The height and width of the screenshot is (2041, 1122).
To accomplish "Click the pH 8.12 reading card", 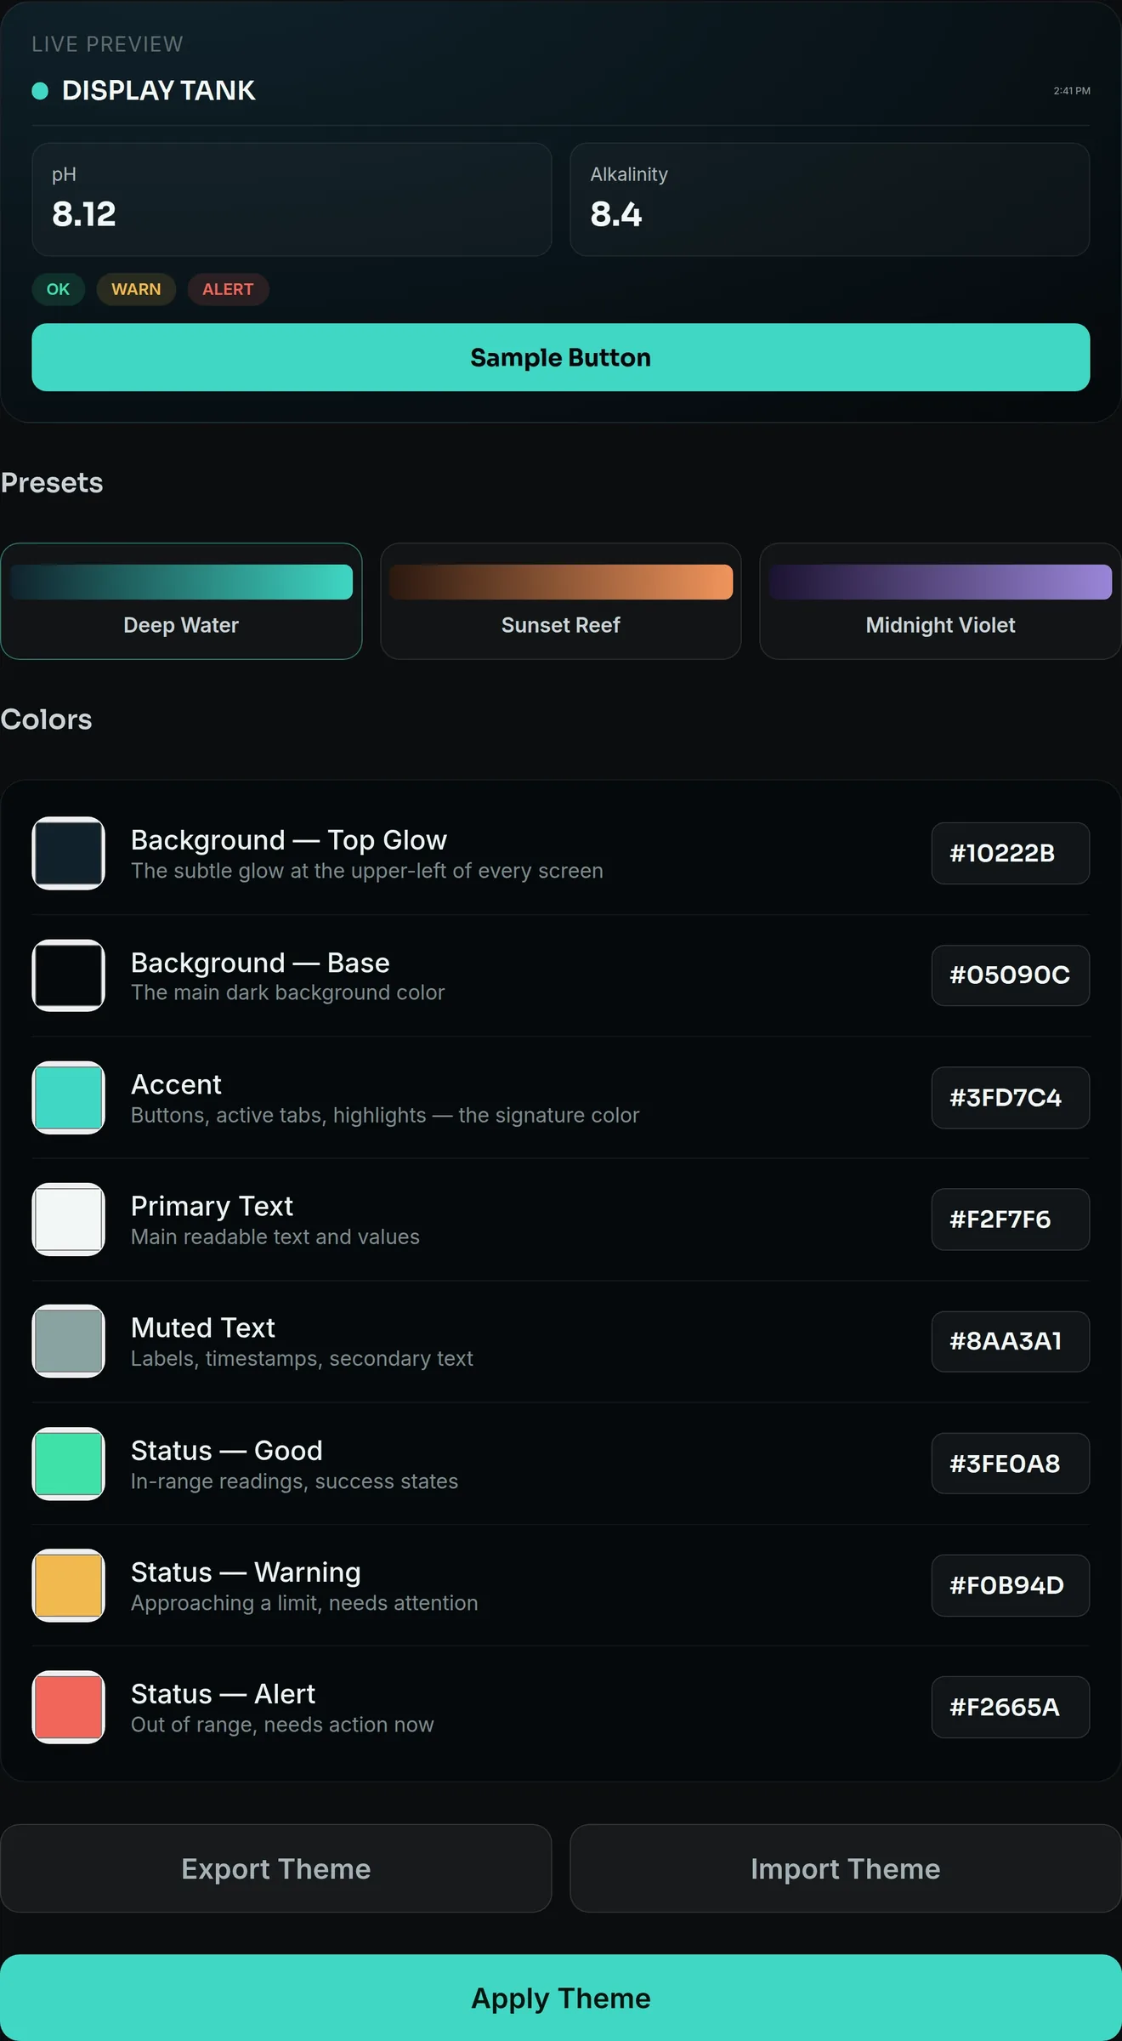I will point(292,199).
